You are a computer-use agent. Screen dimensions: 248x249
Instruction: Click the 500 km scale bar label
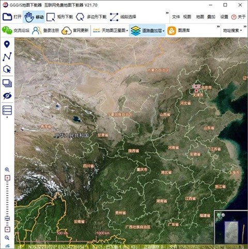(62, 233)
